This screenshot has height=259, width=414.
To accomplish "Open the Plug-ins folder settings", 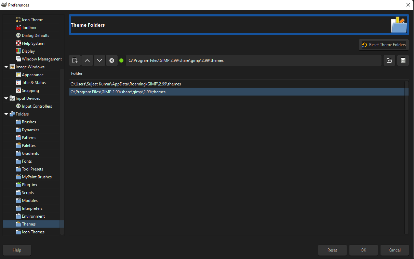I will tap(29, 185).
